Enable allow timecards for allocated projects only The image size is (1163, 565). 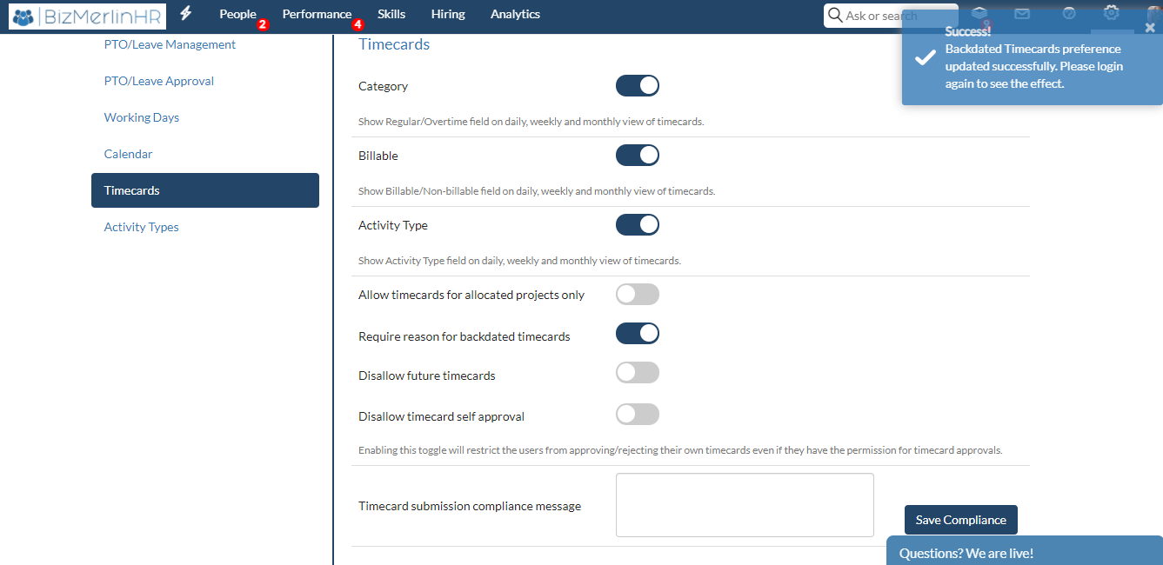[638, 294]
